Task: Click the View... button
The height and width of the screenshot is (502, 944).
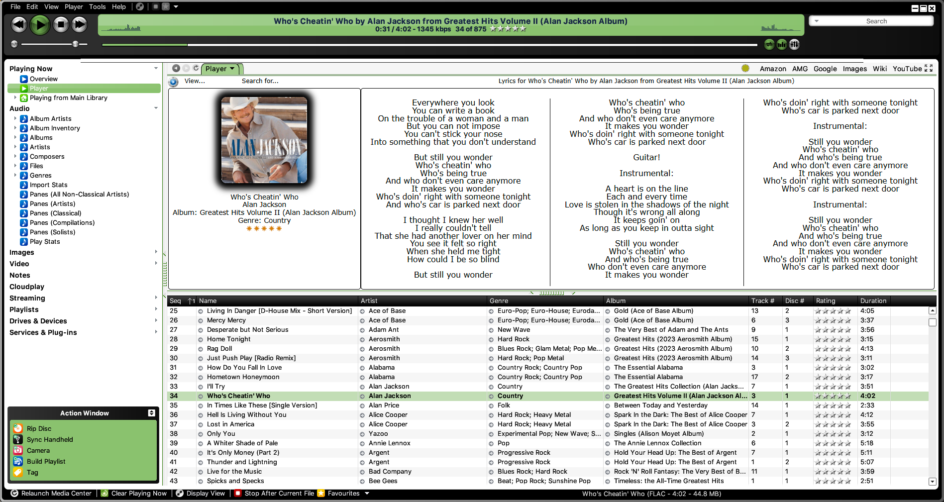Action: (x=195, y=81)
